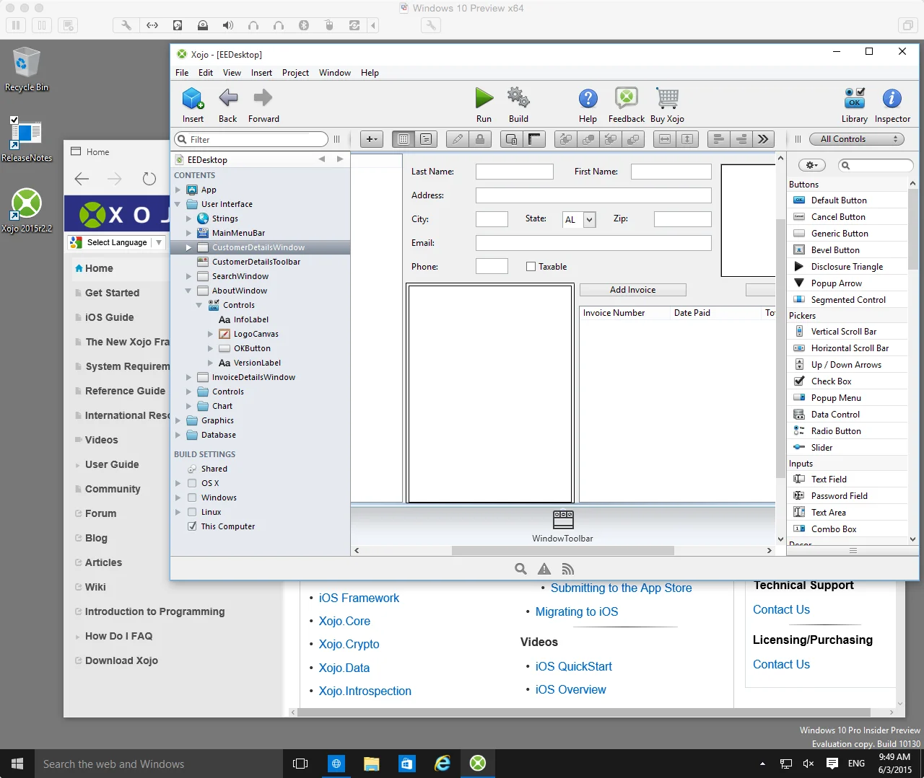Viewport: 924px width, 778px height.
Task: Show more layout tools via double chevron
Action: coord(763,139)
